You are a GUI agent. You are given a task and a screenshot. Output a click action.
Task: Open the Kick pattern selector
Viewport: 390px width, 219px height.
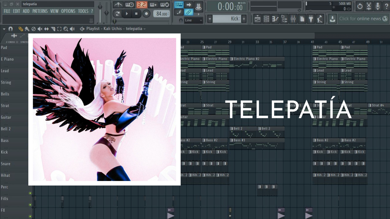point(227,19)
